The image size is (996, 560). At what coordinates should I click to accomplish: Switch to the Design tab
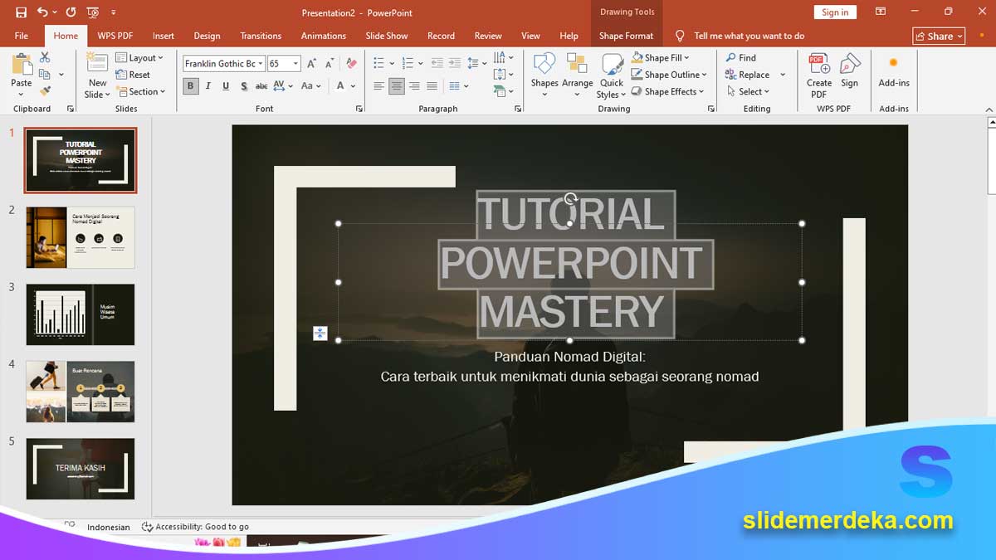pyautogui.click(x=207, y=36)
